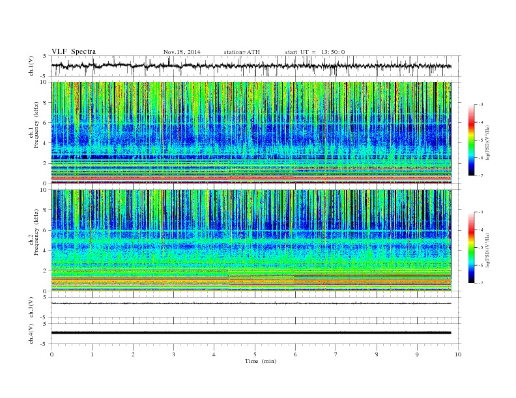Click the ch.1 voltage waveform trace

pos(251,66)
